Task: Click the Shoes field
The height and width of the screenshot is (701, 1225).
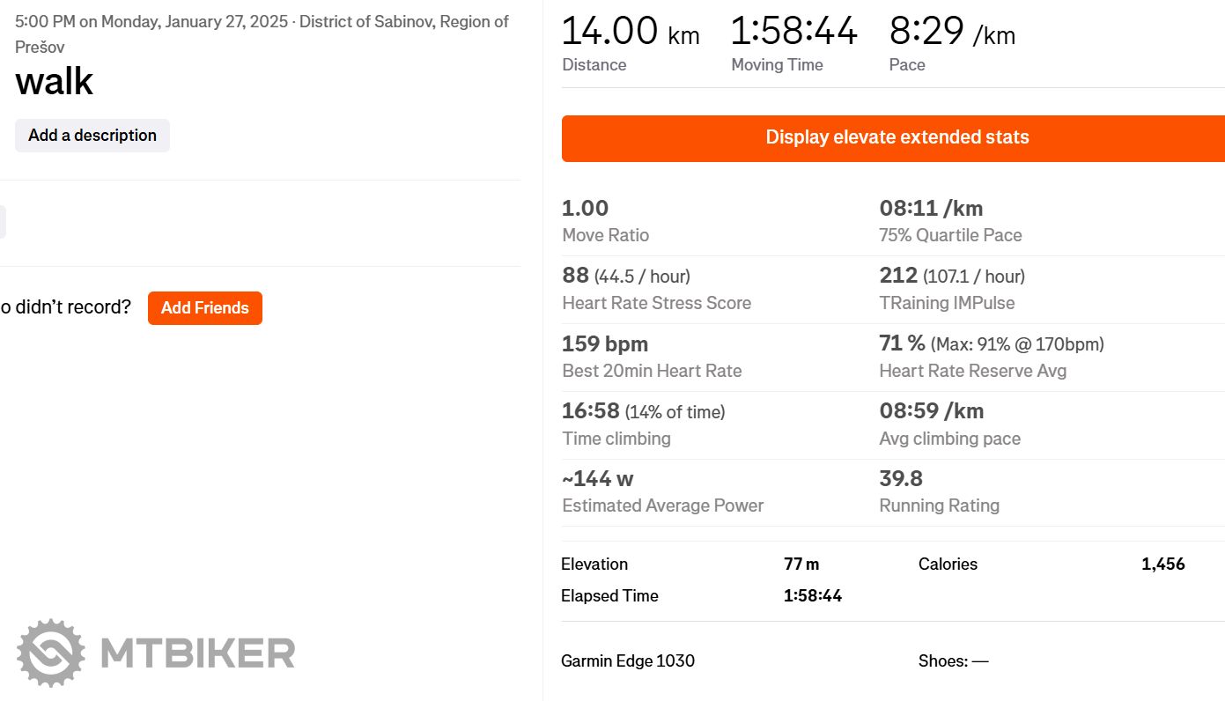Action: (953, 660)
